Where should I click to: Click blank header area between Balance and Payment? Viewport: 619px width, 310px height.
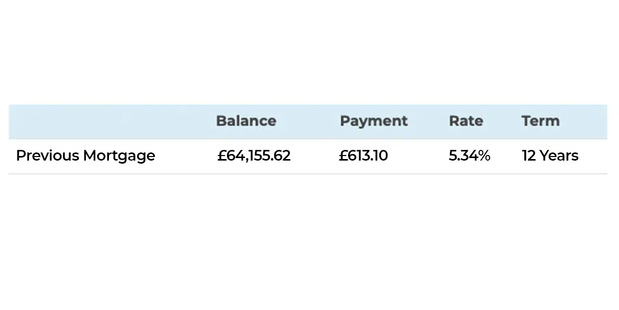point(308,121)
